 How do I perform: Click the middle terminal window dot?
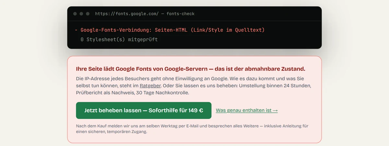(81, 14)
